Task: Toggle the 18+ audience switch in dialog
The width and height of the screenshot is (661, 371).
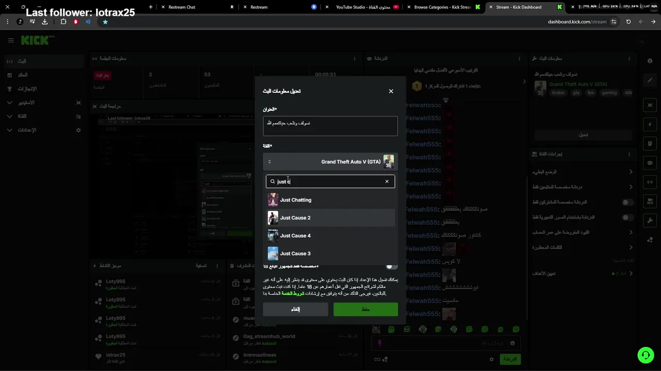Action: click(x=392, y=266)
